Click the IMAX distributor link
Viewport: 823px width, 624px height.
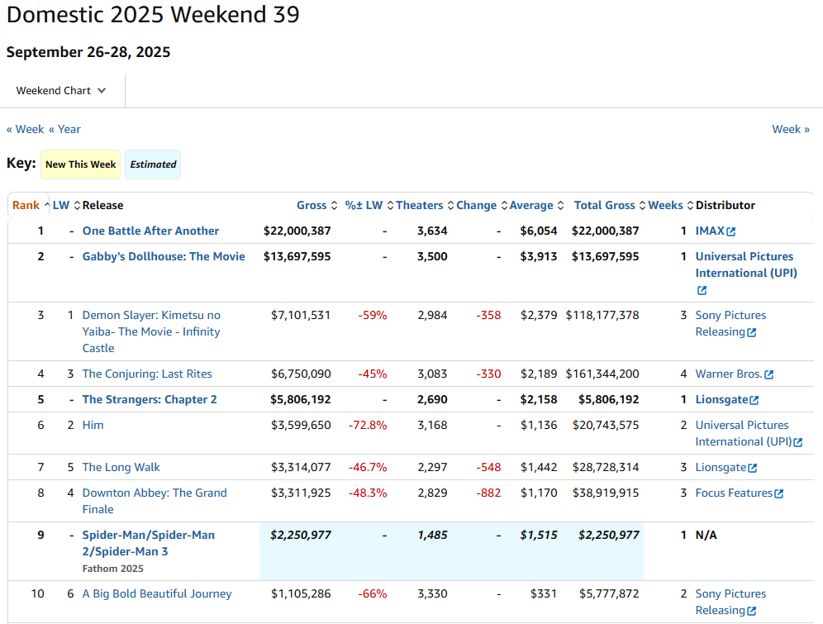pos(710,231)
